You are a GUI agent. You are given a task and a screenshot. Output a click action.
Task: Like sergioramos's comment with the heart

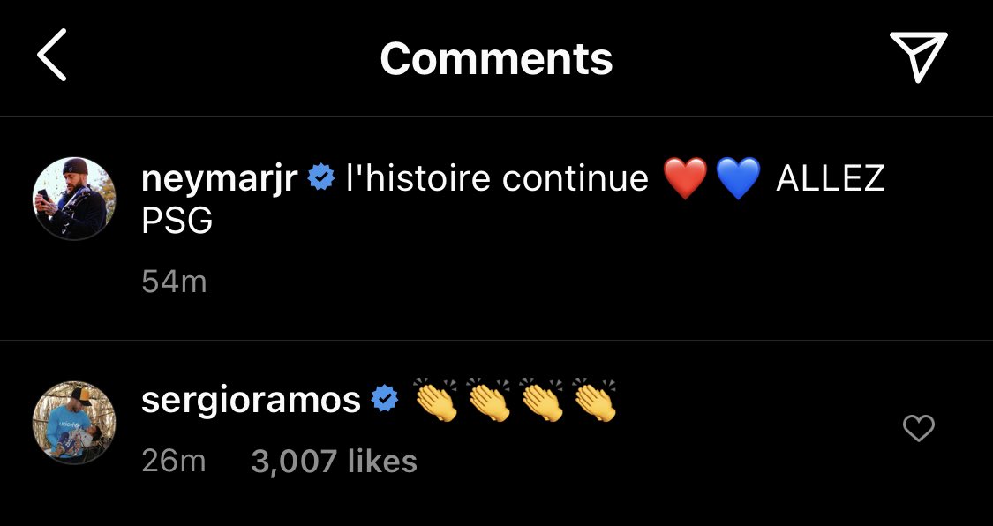[918, 429]
